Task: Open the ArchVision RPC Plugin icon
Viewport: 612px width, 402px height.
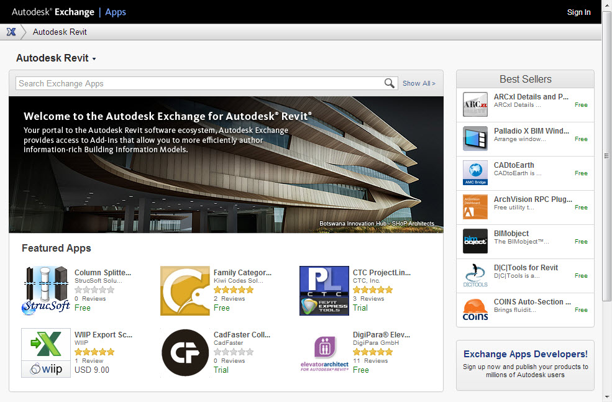Action: [475, 207]
